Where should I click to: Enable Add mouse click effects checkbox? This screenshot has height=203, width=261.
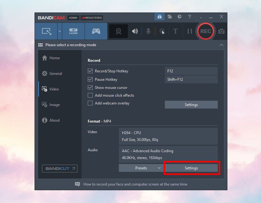click(x=90, y=95)
